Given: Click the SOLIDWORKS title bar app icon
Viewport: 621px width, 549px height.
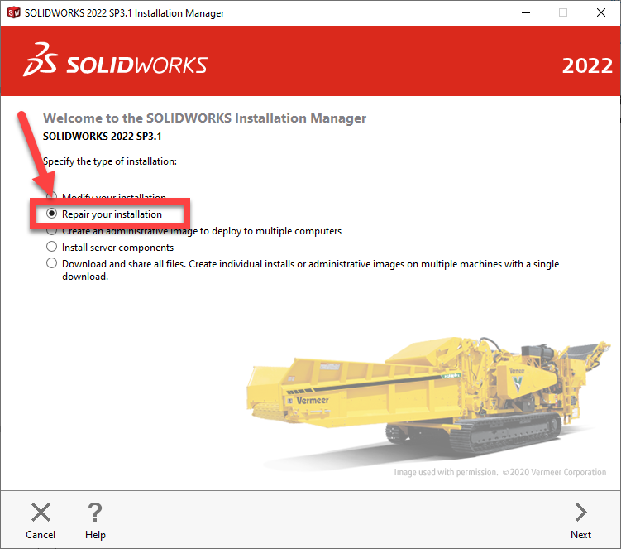Looking at the screenshot, I should (x=13, y=12).
